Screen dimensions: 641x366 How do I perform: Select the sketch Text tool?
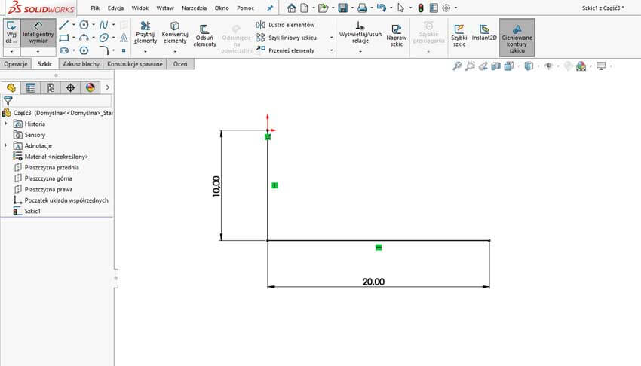tap(124, 38)
